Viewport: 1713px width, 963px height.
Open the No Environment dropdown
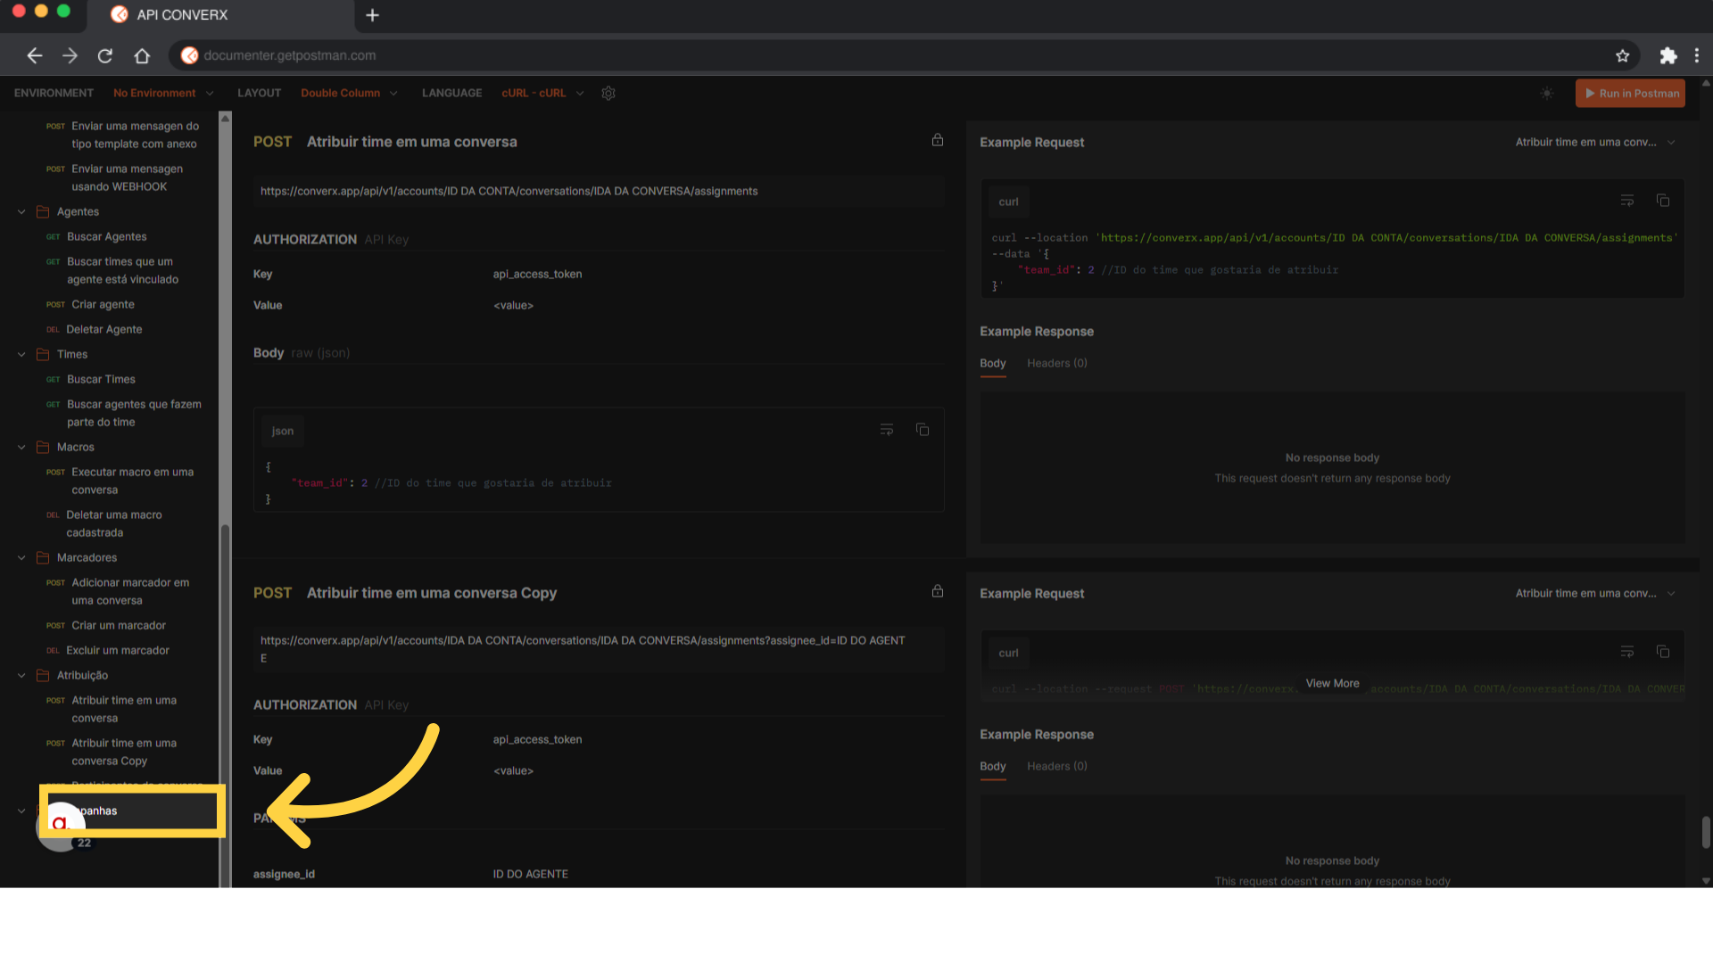click(x=163, y=93)
